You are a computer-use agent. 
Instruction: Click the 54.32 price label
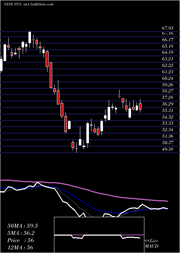[x=168, y=117]
